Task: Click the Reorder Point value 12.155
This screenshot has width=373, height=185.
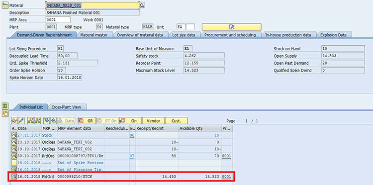Action: (204, 63)
